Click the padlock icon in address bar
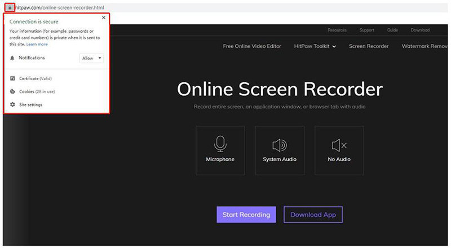451x248 pixels. (10, 8)
